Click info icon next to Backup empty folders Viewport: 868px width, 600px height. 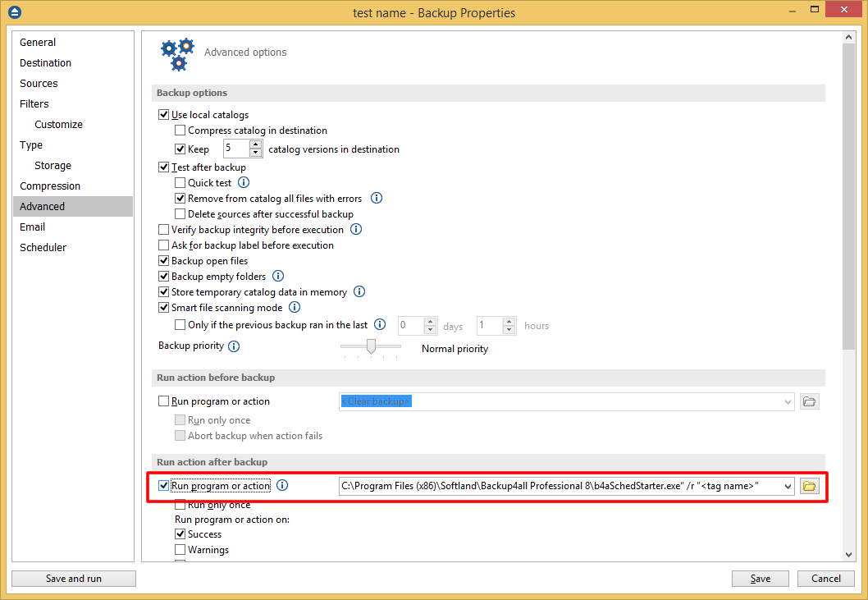pos(278,276)
